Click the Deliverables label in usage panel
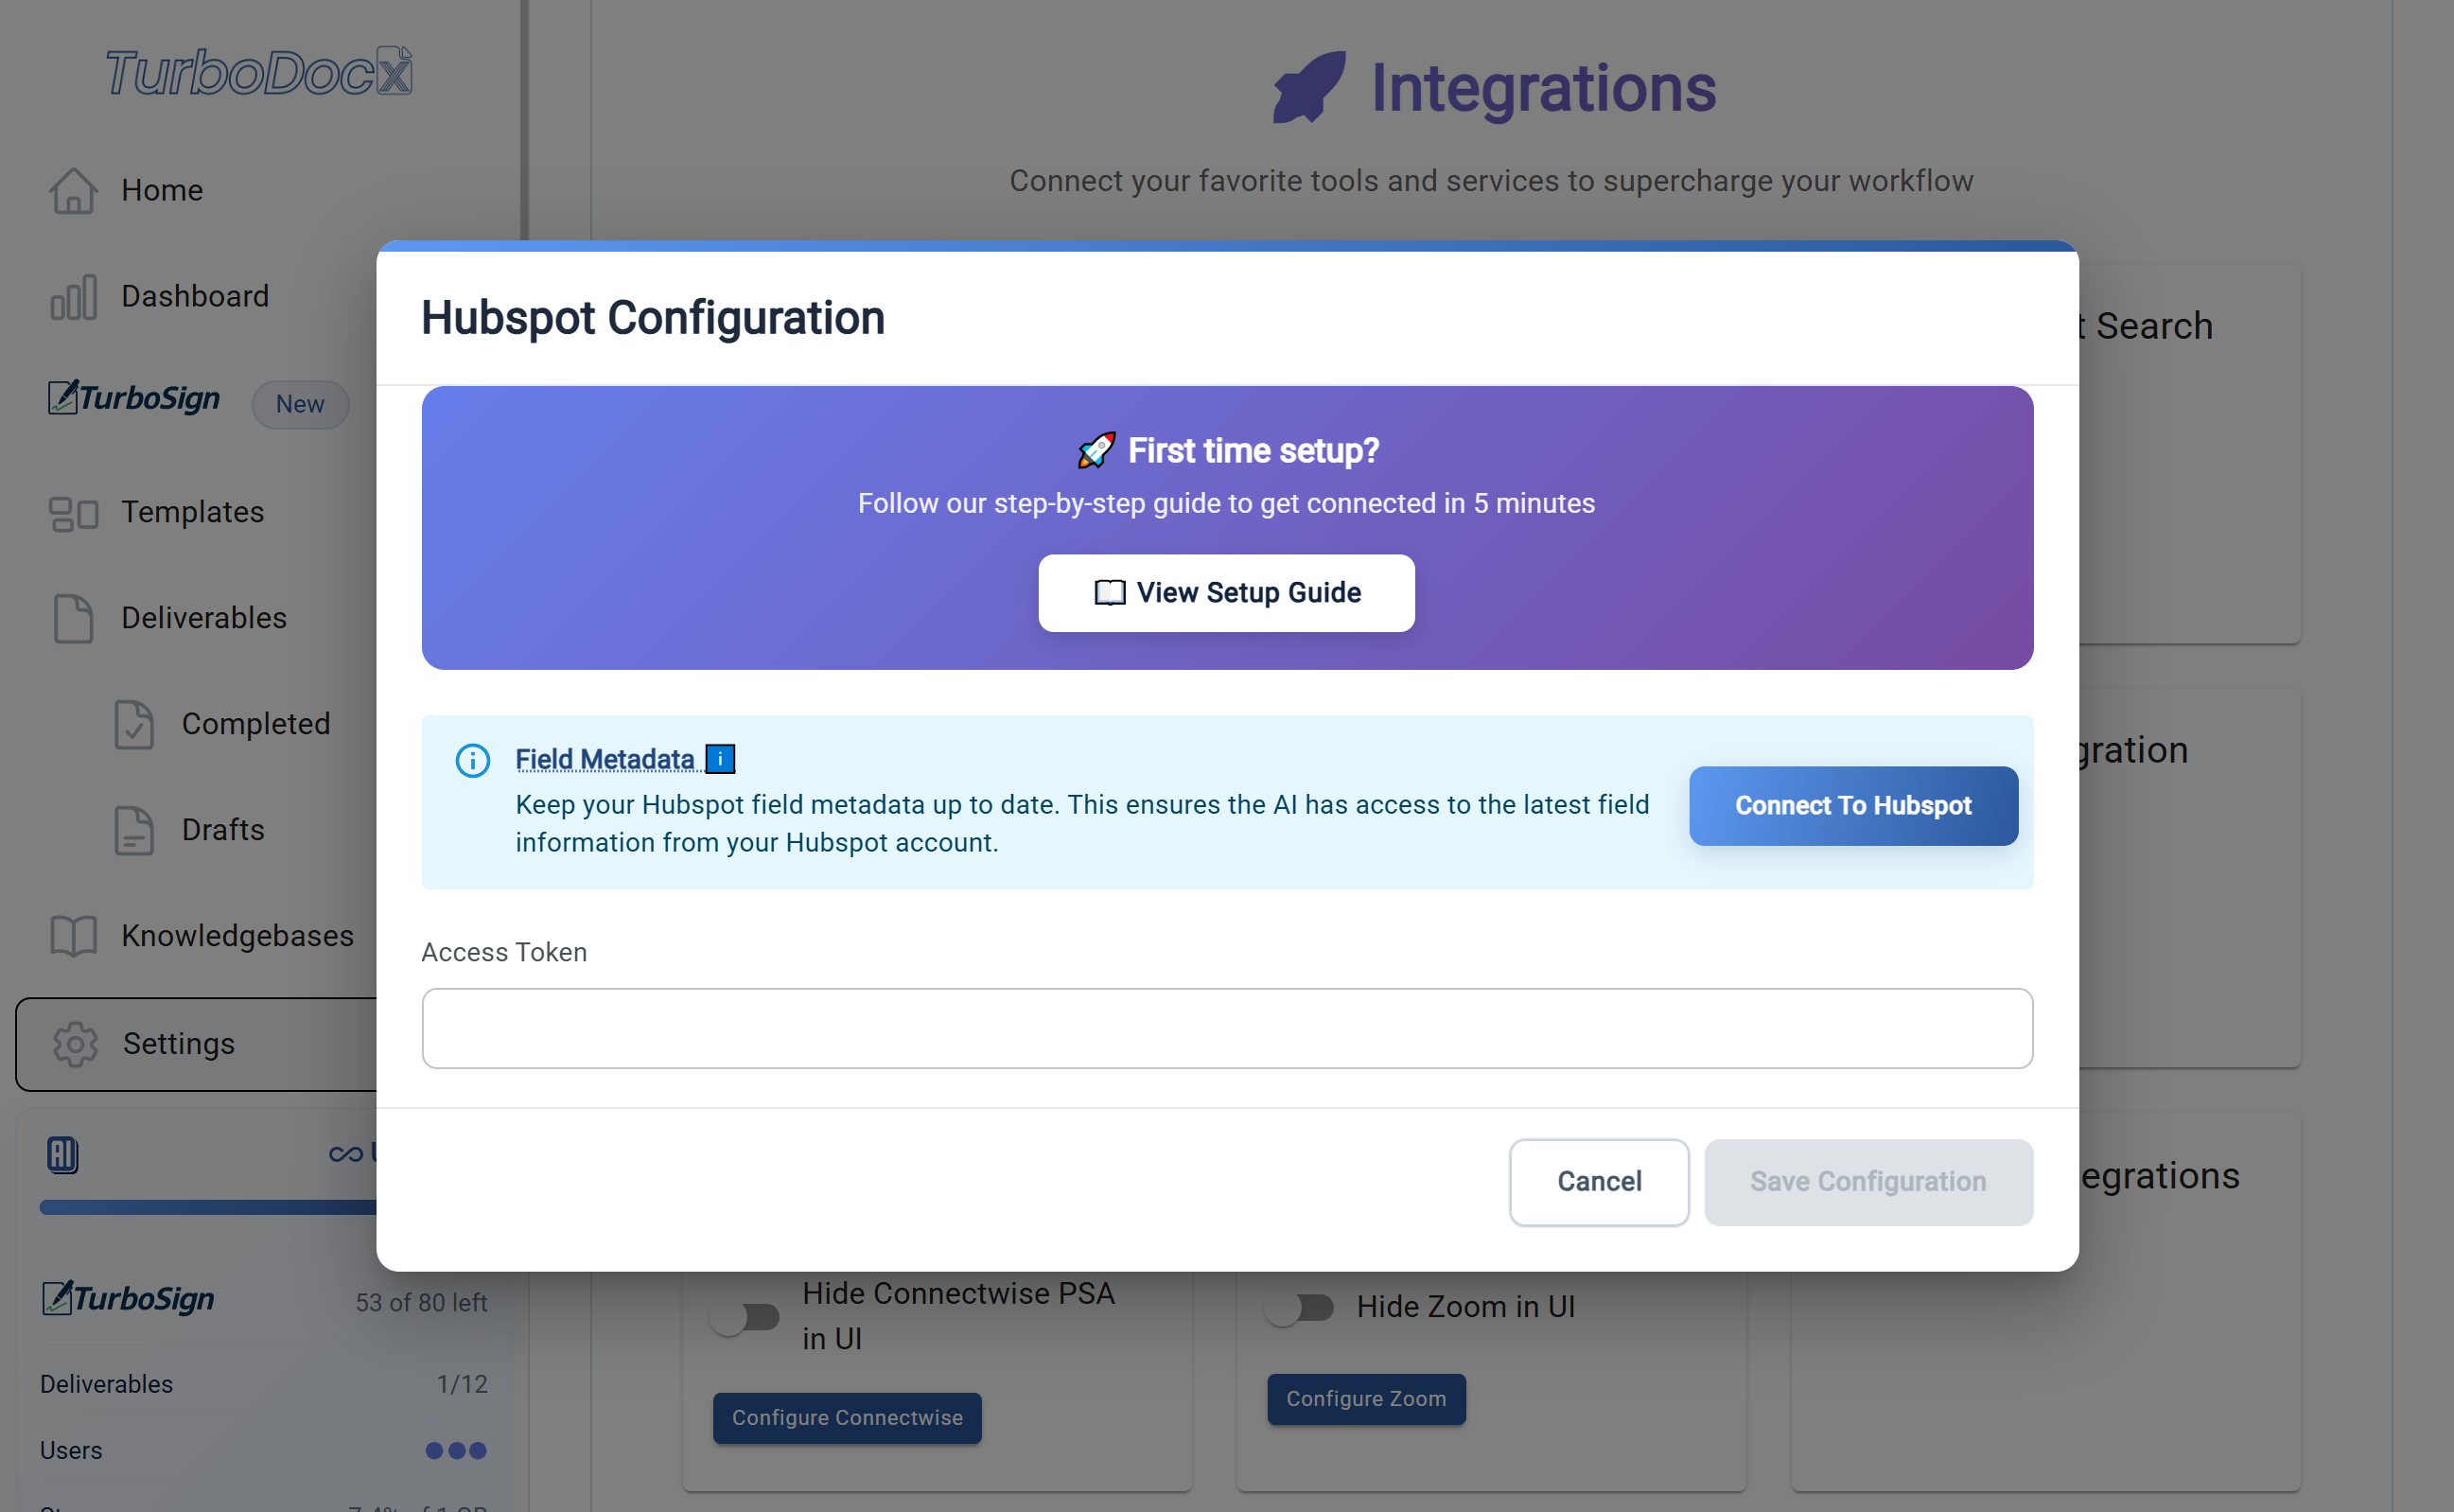The image size is (2454, 1512). 106,1384
